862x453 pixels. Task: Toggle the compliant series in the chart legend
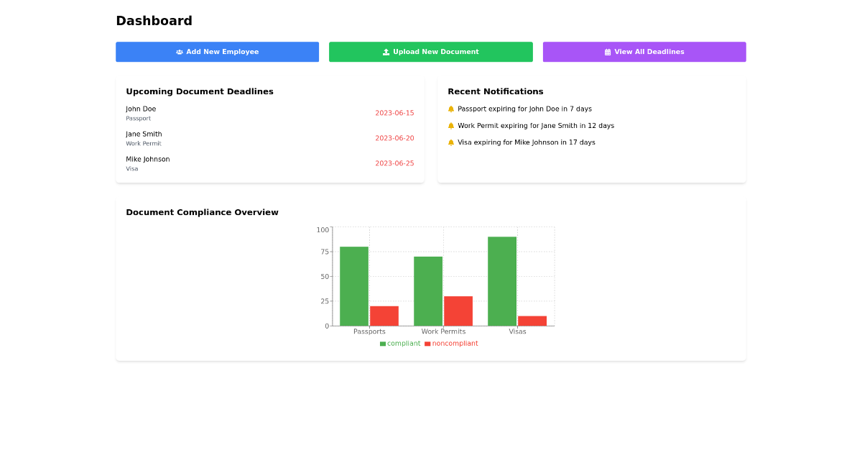click(x=399, y=343)
